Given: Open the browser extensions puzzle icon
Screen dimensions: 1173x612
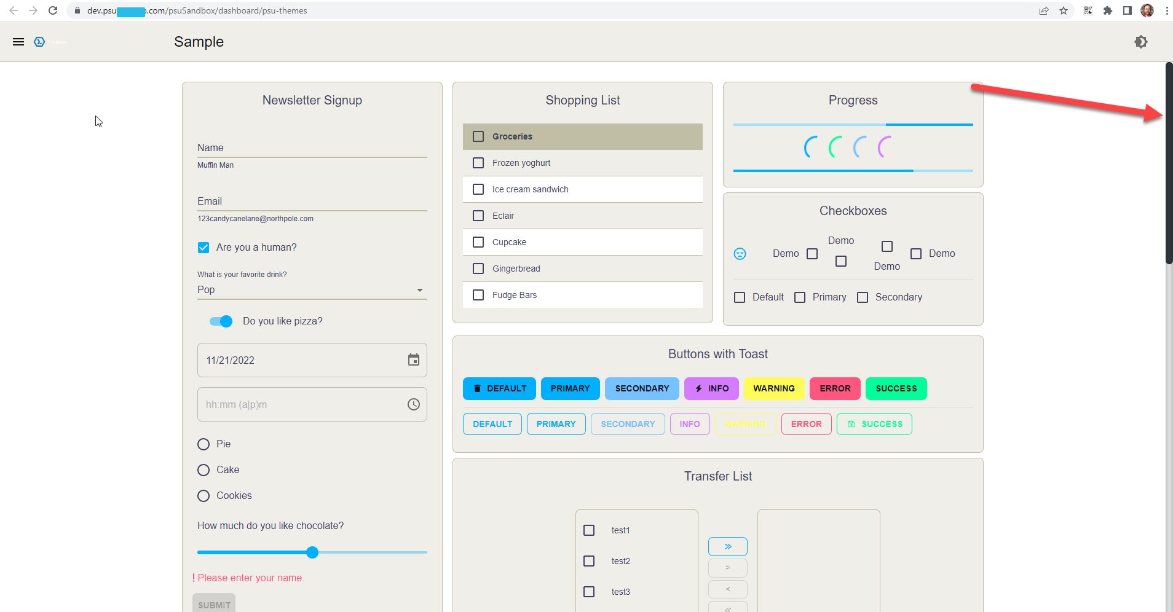Looking at the screenshot, I should [x=1108, y=10].
